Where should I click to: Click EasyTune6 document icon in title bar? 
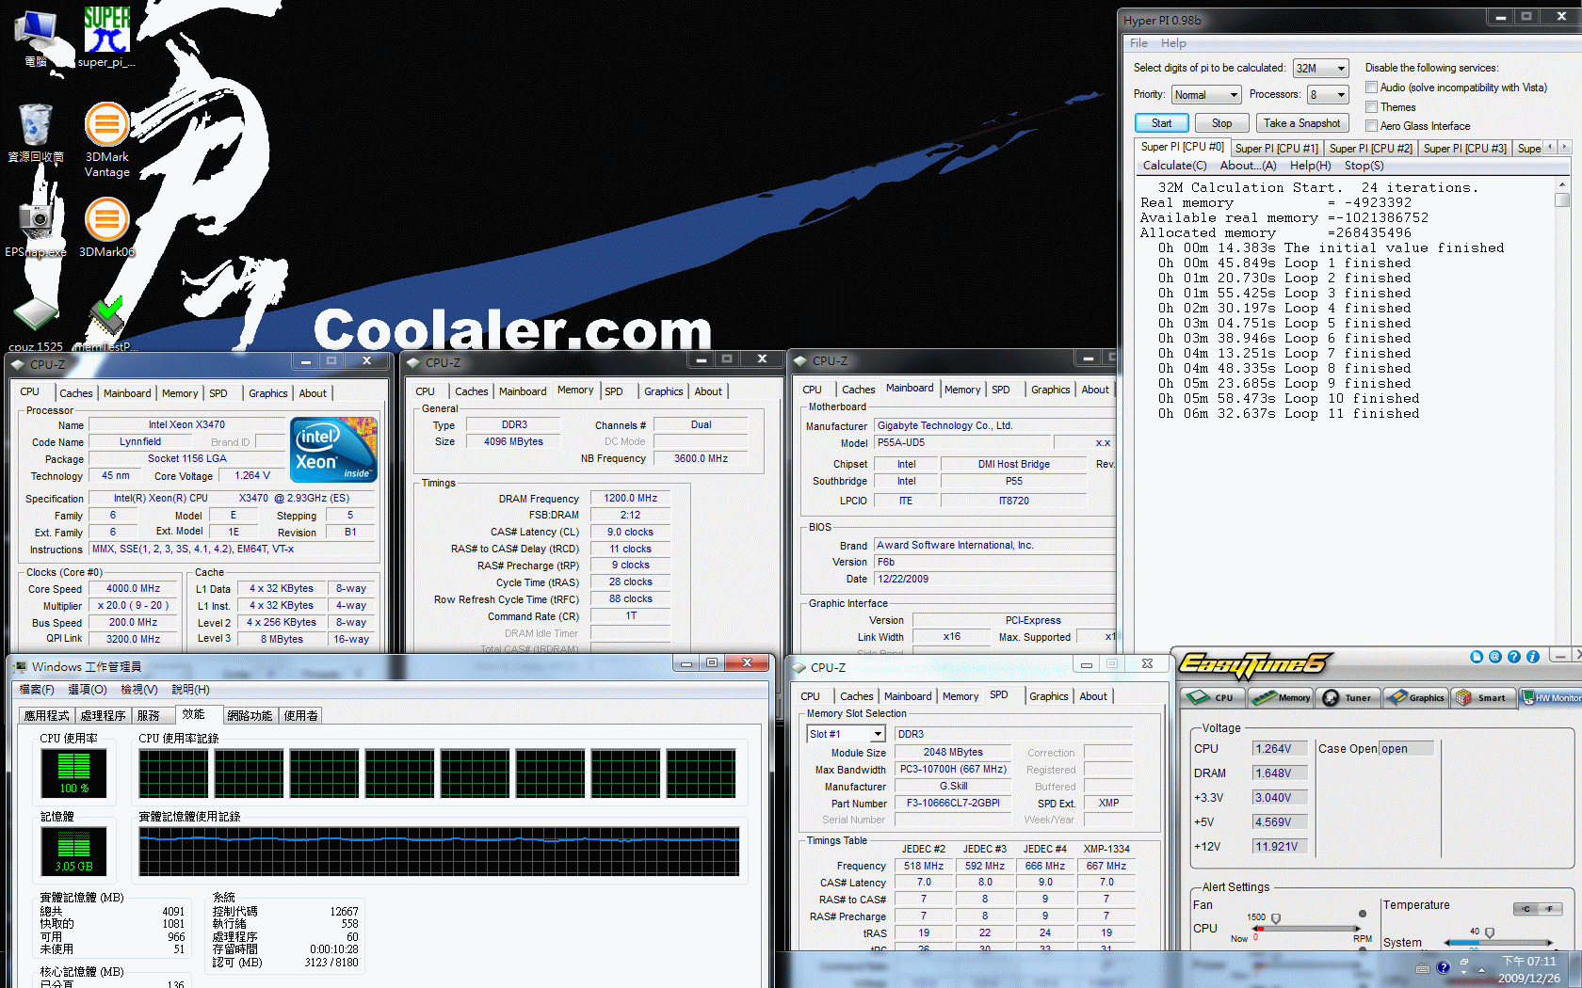click(x=1476, y=657)
